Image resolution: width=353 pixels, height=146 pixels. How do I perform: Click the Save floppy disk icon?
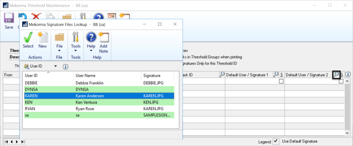(x=9, y=18)
